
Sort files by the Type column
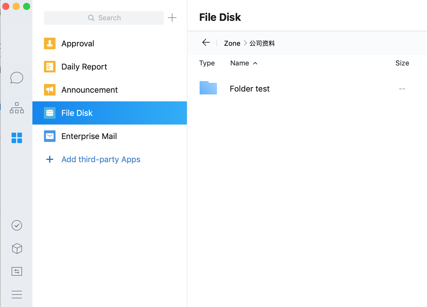[x=207, y=63]
